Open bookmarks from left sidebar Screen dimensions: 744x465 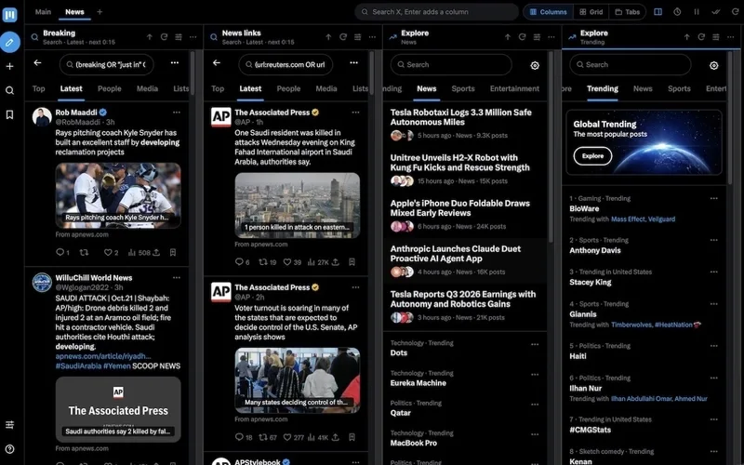[9, 114]
